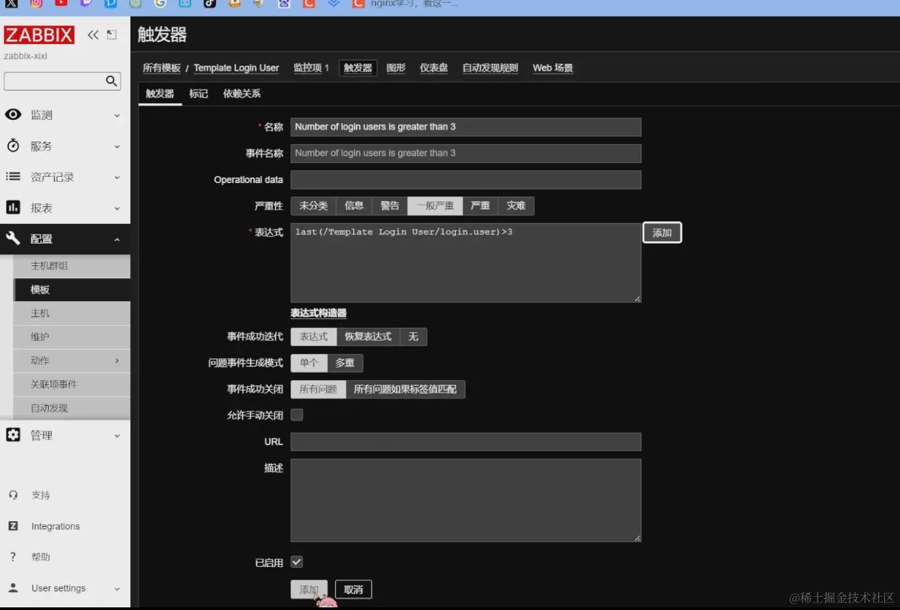The width and height of the screenshot is (900, 610).
Task: Click the 取消 button
Action: coord(354,590)
